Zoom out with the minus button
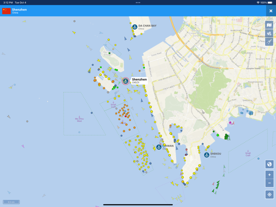276x207 pixels. point(269,183)
